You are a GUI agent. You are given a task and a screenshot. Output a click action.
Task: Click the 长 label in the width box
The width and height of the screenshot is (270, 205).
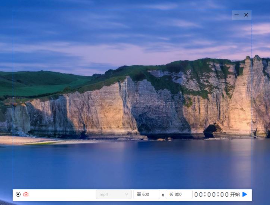[171, 195]
